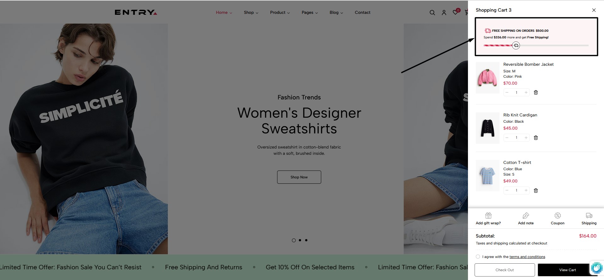Open the terms and conditions link

tap(527, 257)
